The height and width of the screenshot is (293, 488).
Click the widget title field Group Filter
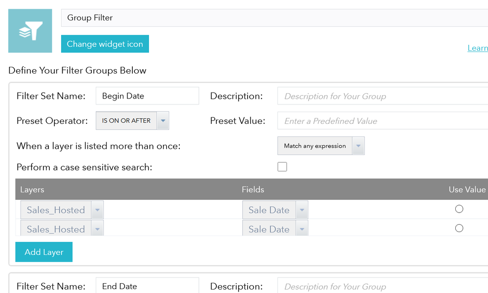(274, 18)
